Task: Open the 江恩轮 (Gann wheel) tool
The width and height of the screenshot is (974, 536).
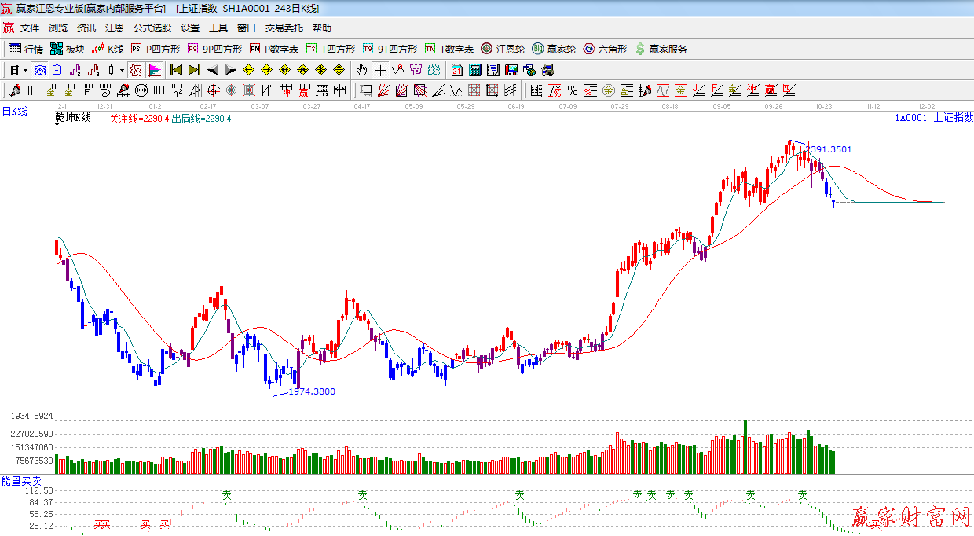Action: [x=503, y=49]
